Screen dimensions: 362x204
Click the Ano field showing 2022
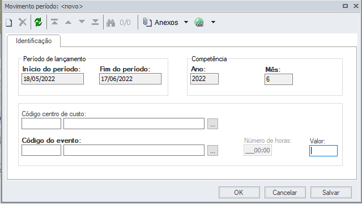[205, 79]
